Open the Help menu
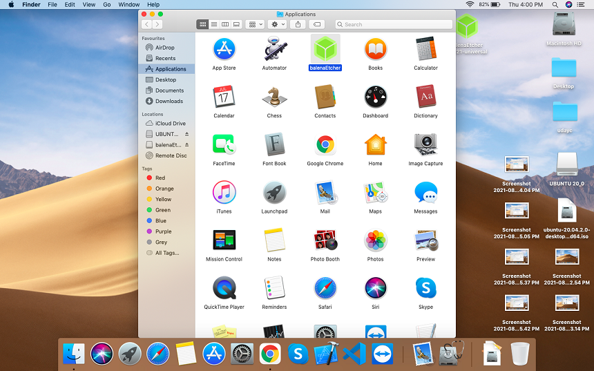The image size is (594, 371). pos(153,5)
